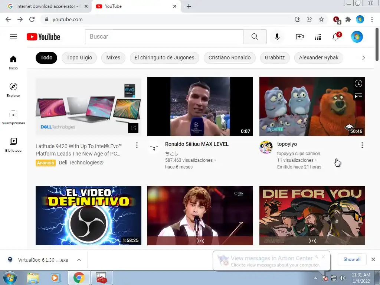Open the topoyiyo video title
This screenshot has height=285, width=380.
point(287,144)
